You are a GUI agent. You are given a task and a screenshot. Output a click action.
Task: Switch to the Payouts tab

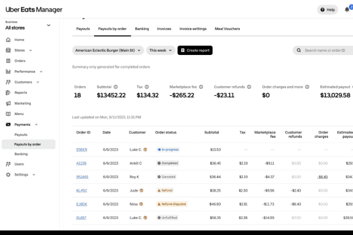coord(83,29)
